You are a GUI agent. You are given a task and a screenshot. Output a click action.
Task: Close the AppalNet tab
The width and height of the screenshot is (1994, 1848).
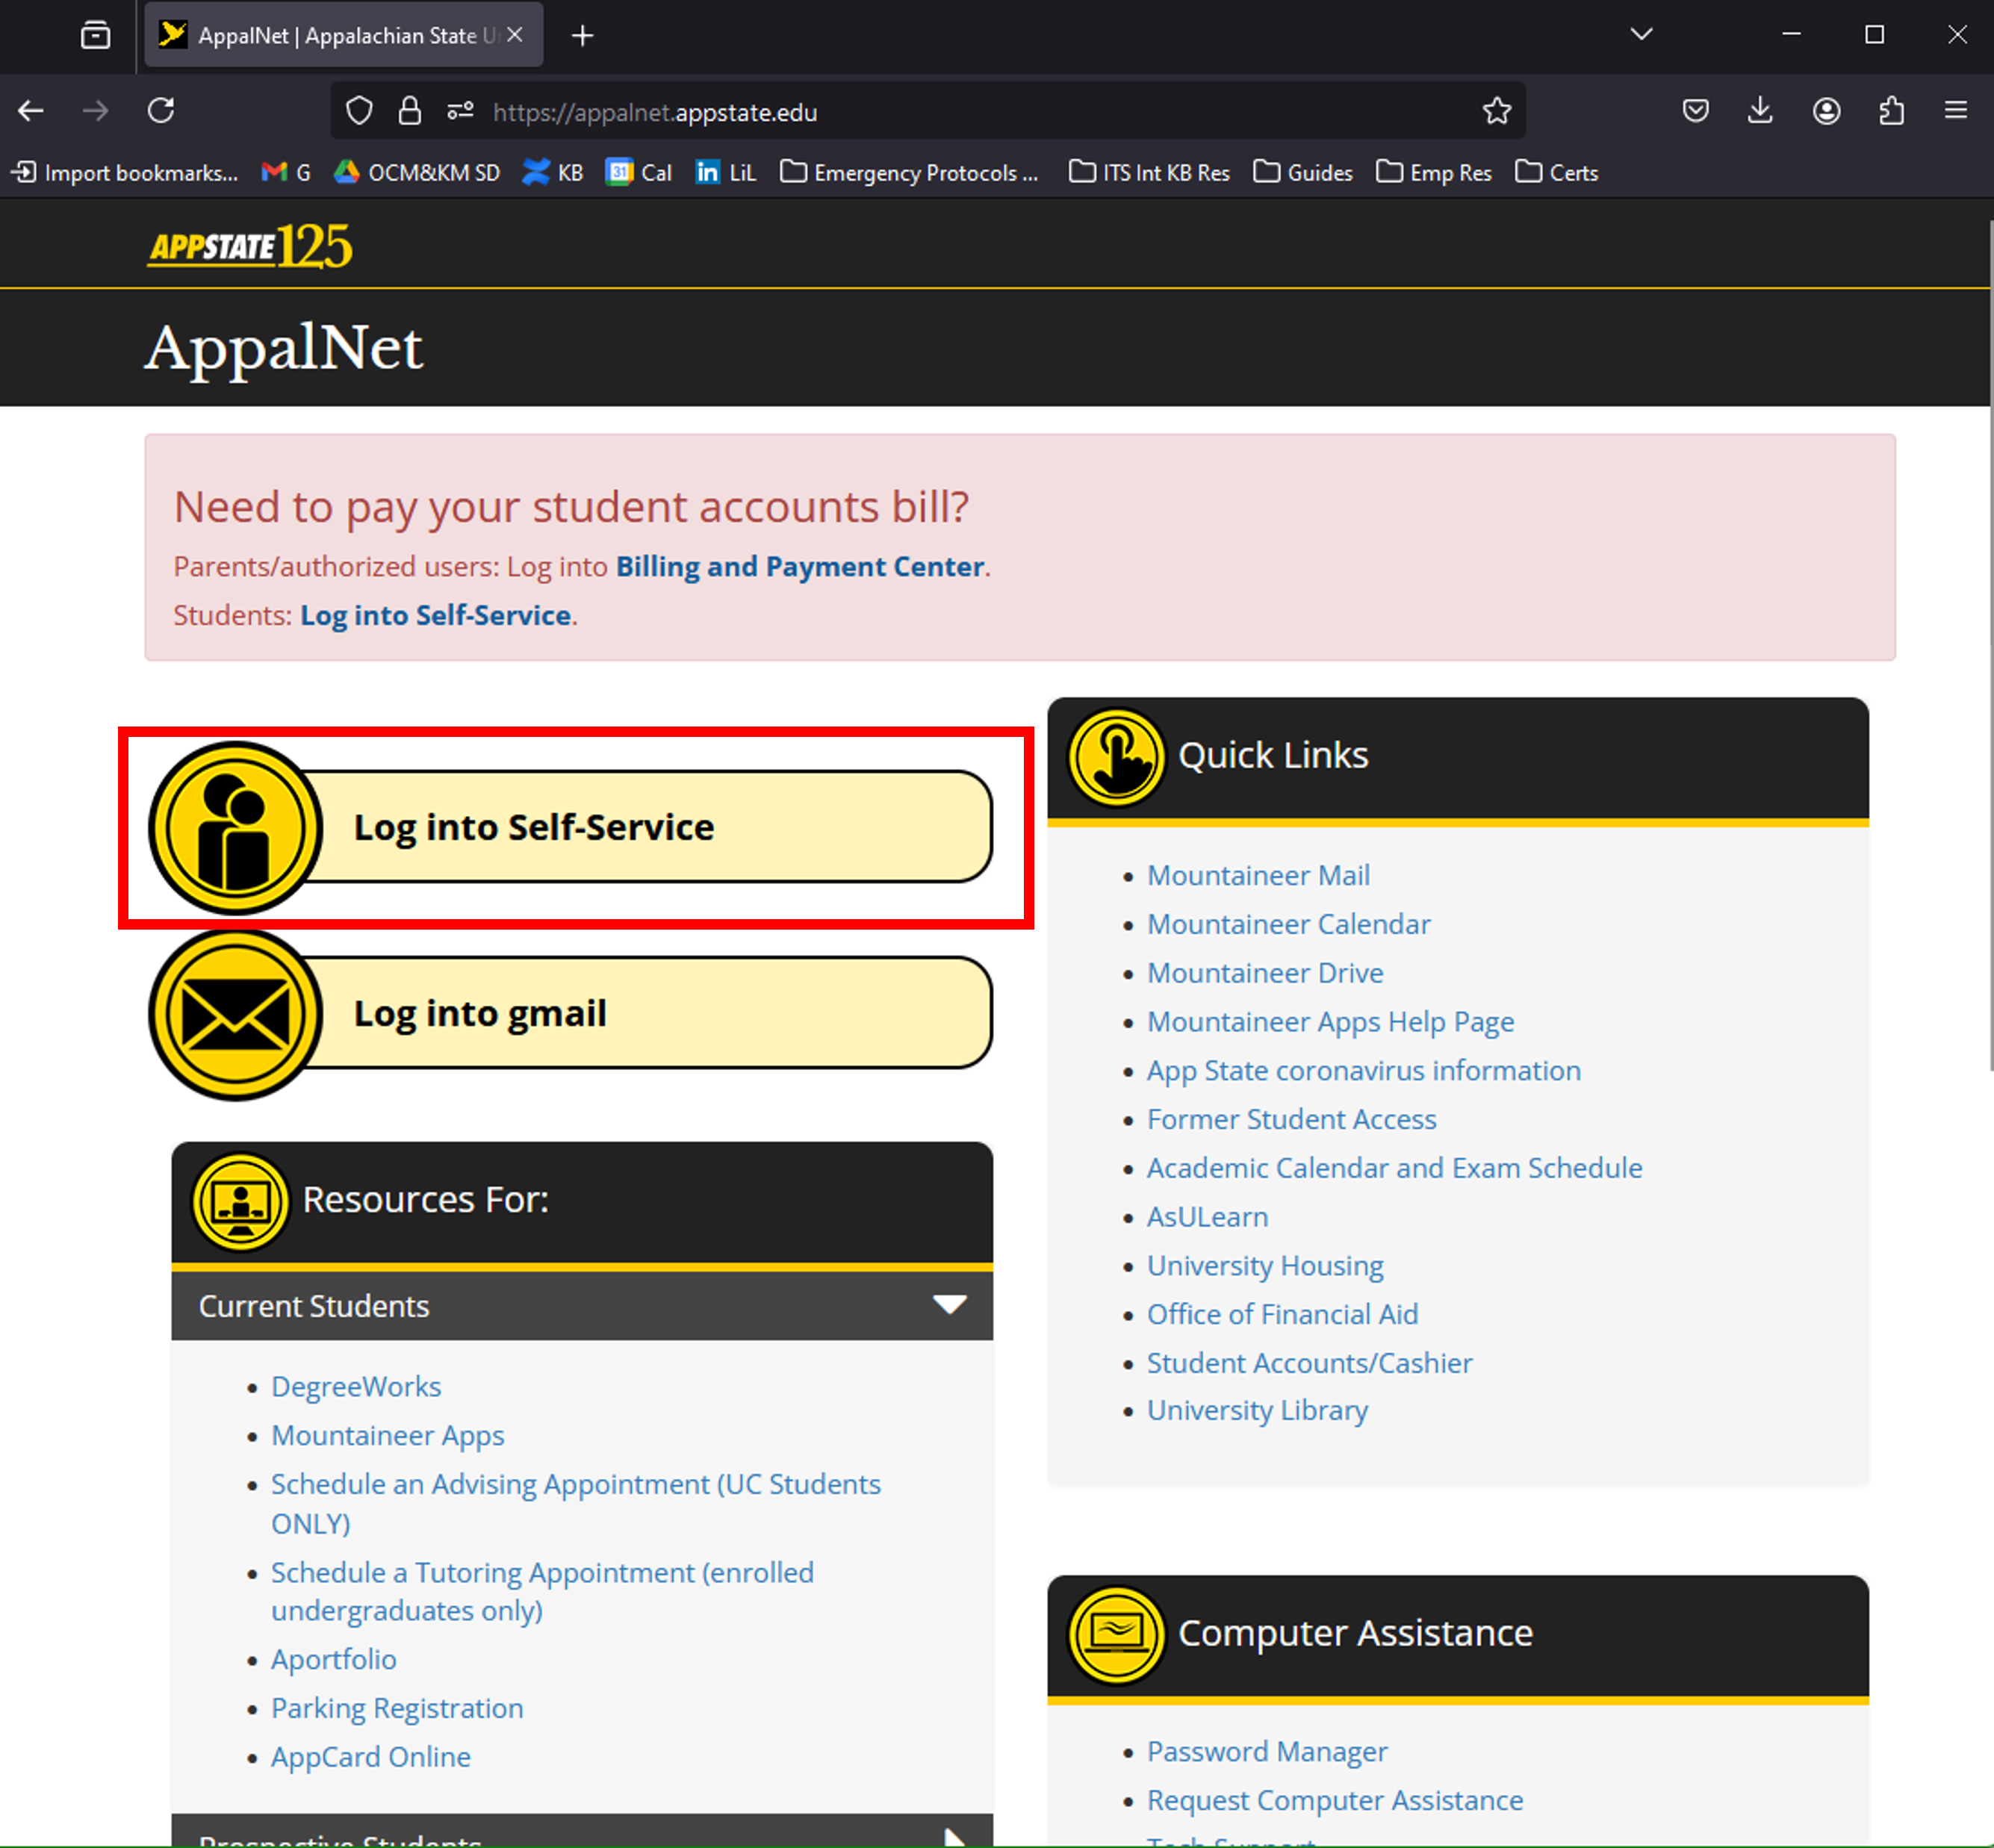(515, 35)
